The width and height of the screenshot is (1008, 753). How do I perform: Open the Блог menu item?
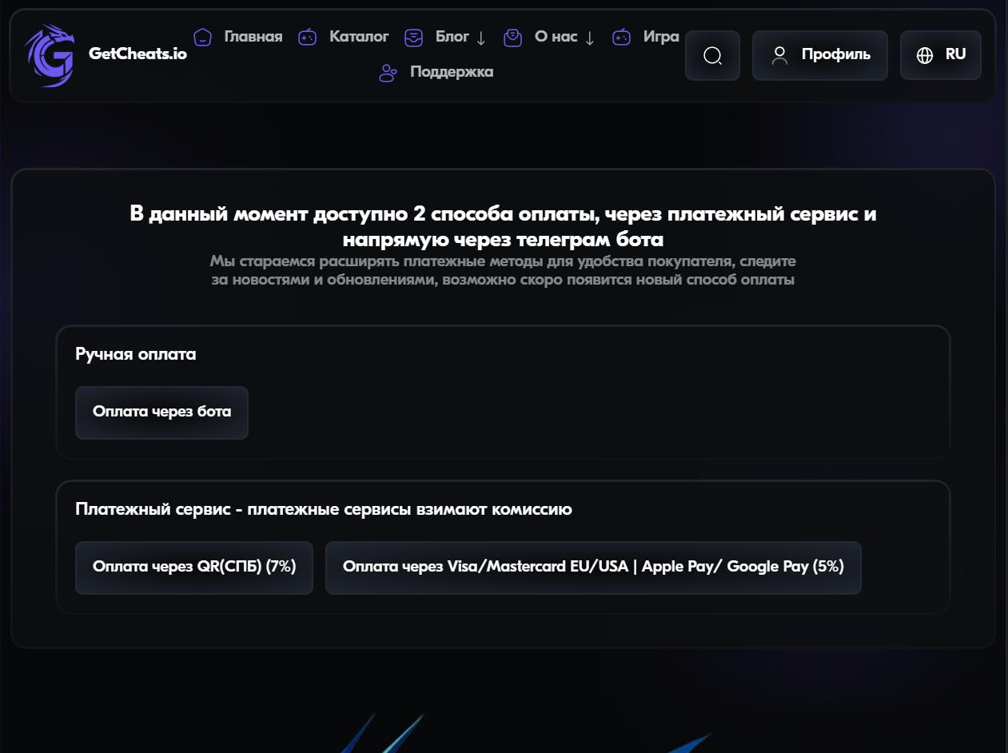click(x=452, y=37)
